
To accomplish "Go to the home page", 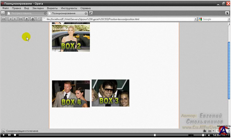I will pos(32,19).
